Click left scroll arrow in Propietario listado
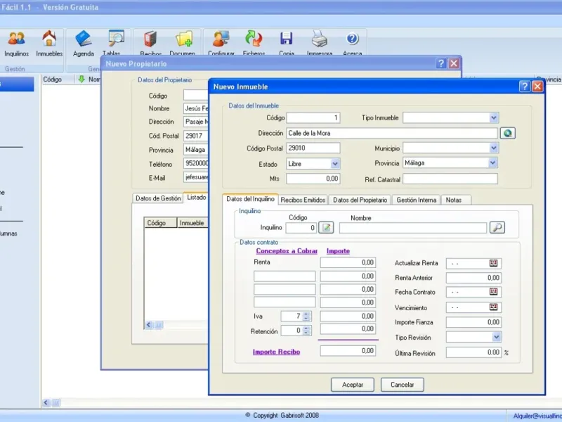 [x=149, y=325]
